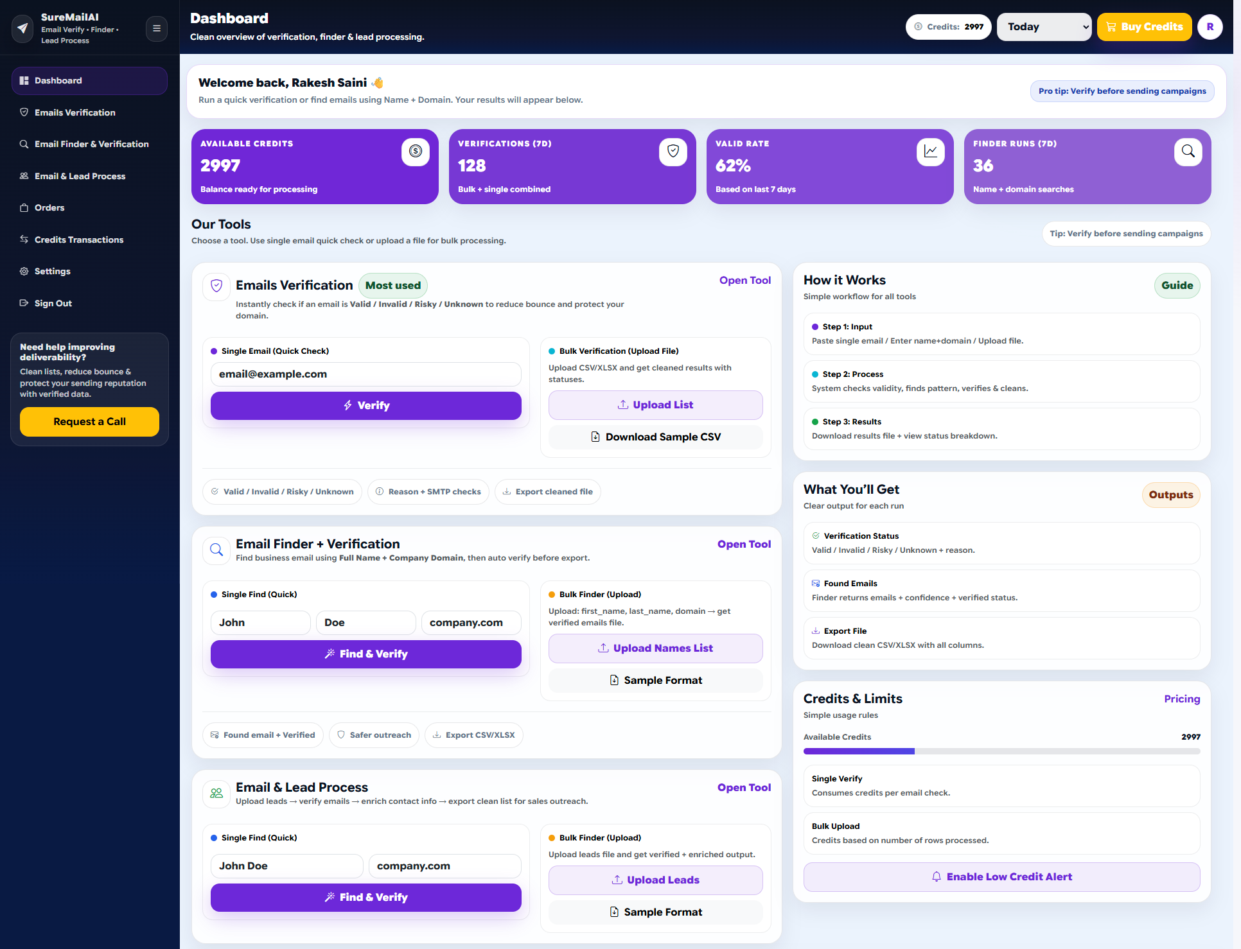Click Step 1: Input card

point(1001,334)
